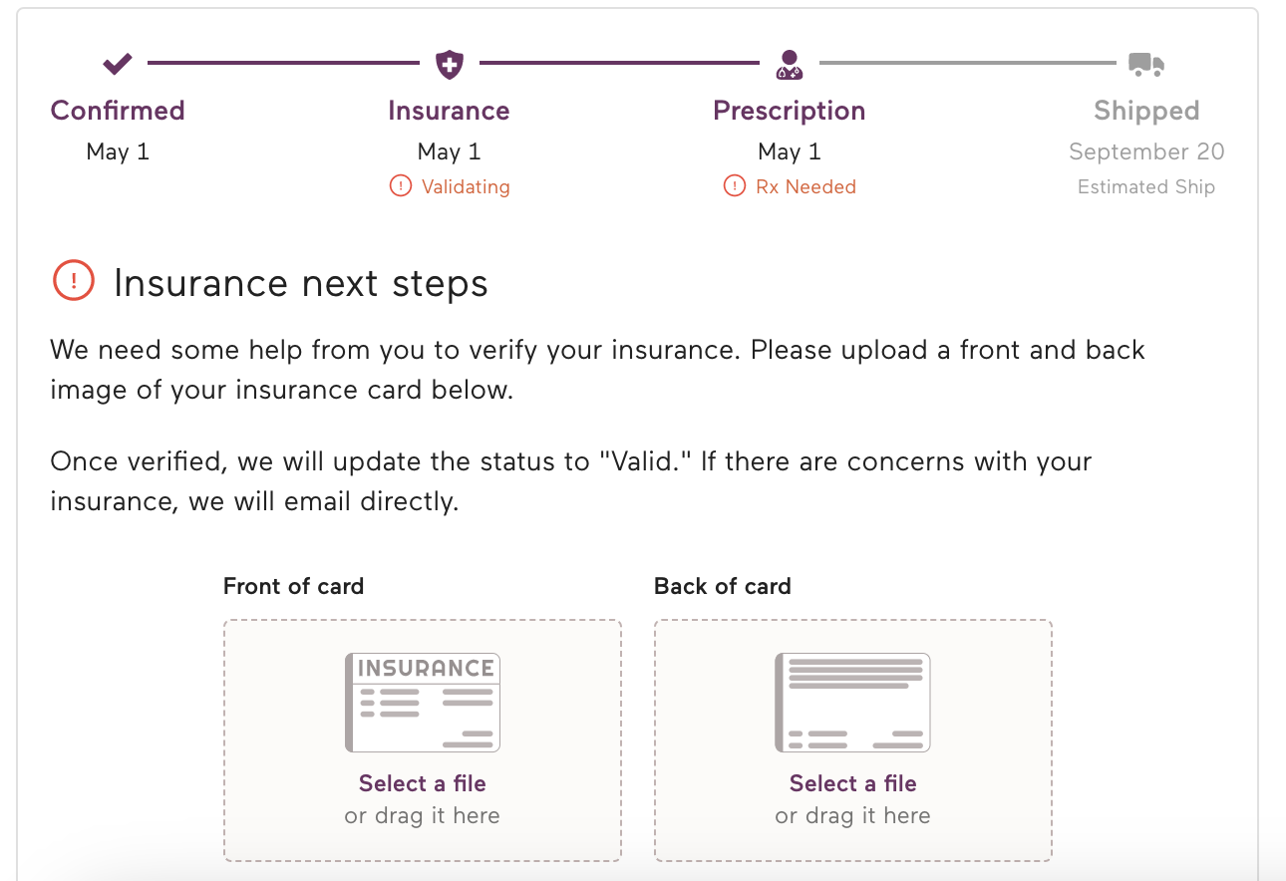Click the Prescription doctor icon
This screenshot has height=881, width=1286.
tap(789, 65)
